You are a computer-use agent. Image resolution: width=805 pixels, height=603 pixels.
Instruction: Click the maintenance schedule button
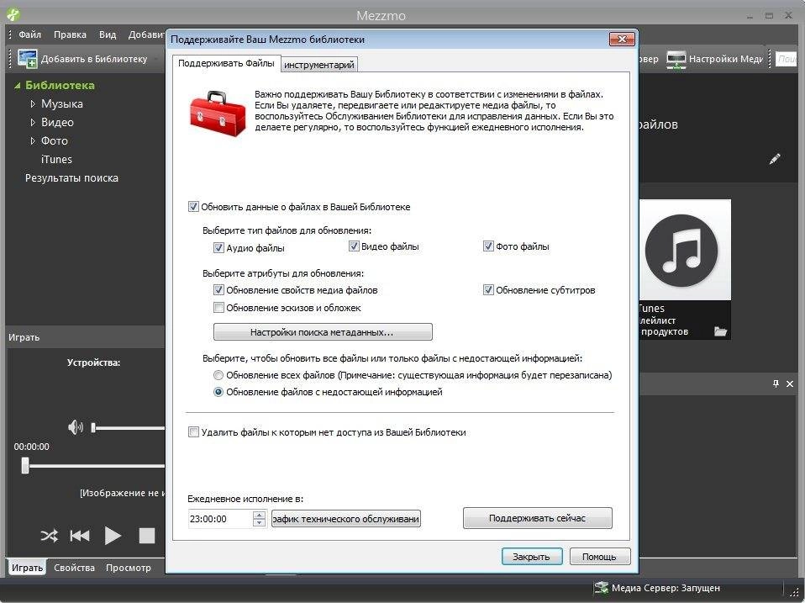(346, 519)
